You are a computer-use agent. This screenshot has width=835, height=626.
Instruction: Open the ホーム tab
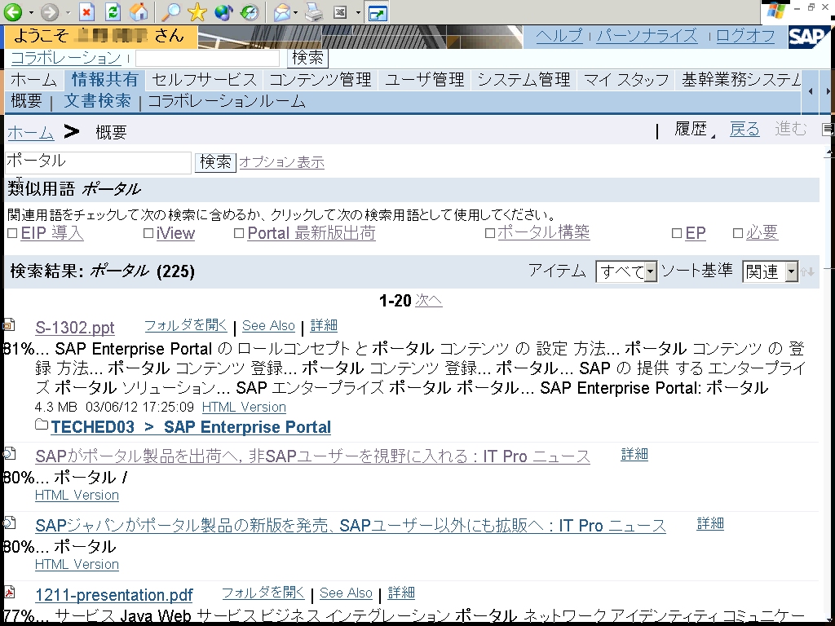coord(33,80)
